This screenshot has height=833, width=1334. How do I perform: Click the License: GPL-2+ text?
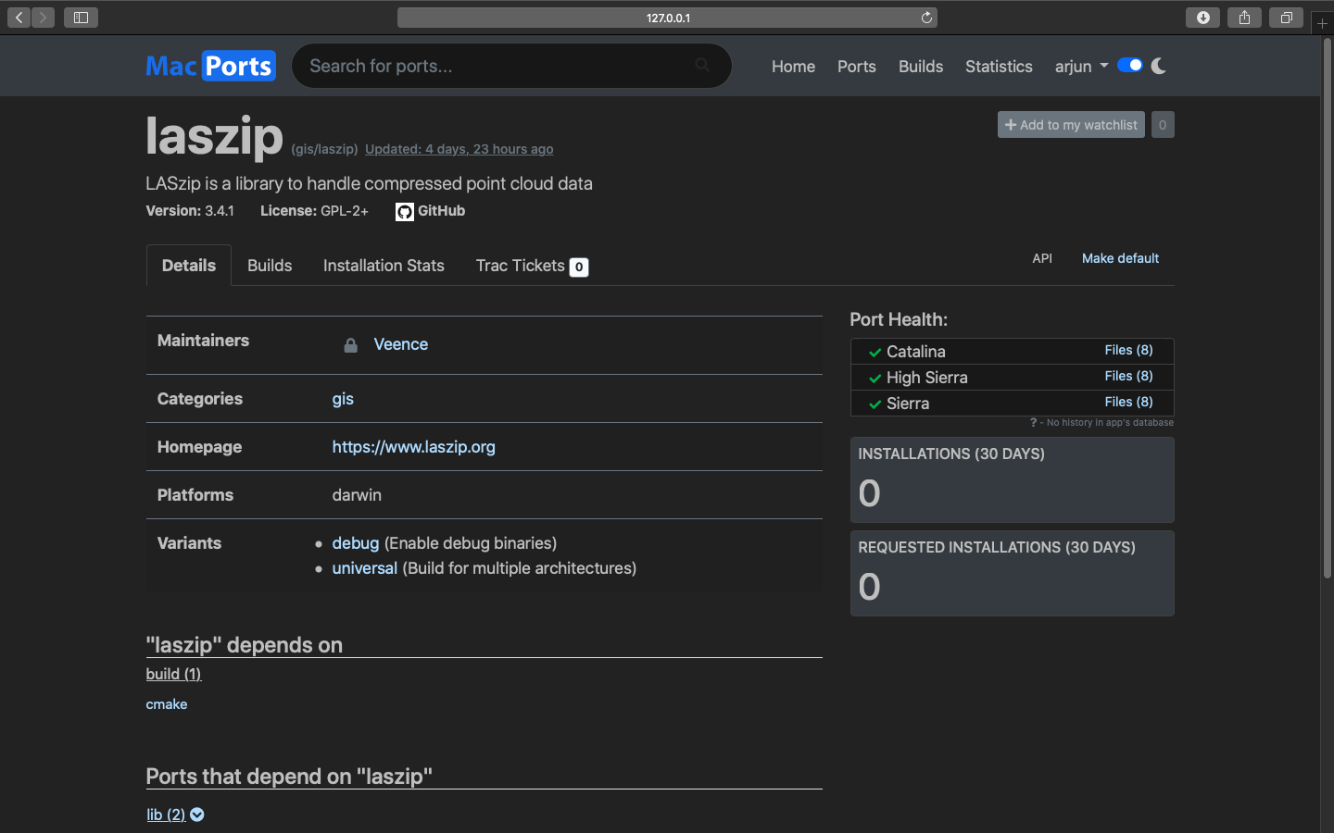click(x=314, y=211)
